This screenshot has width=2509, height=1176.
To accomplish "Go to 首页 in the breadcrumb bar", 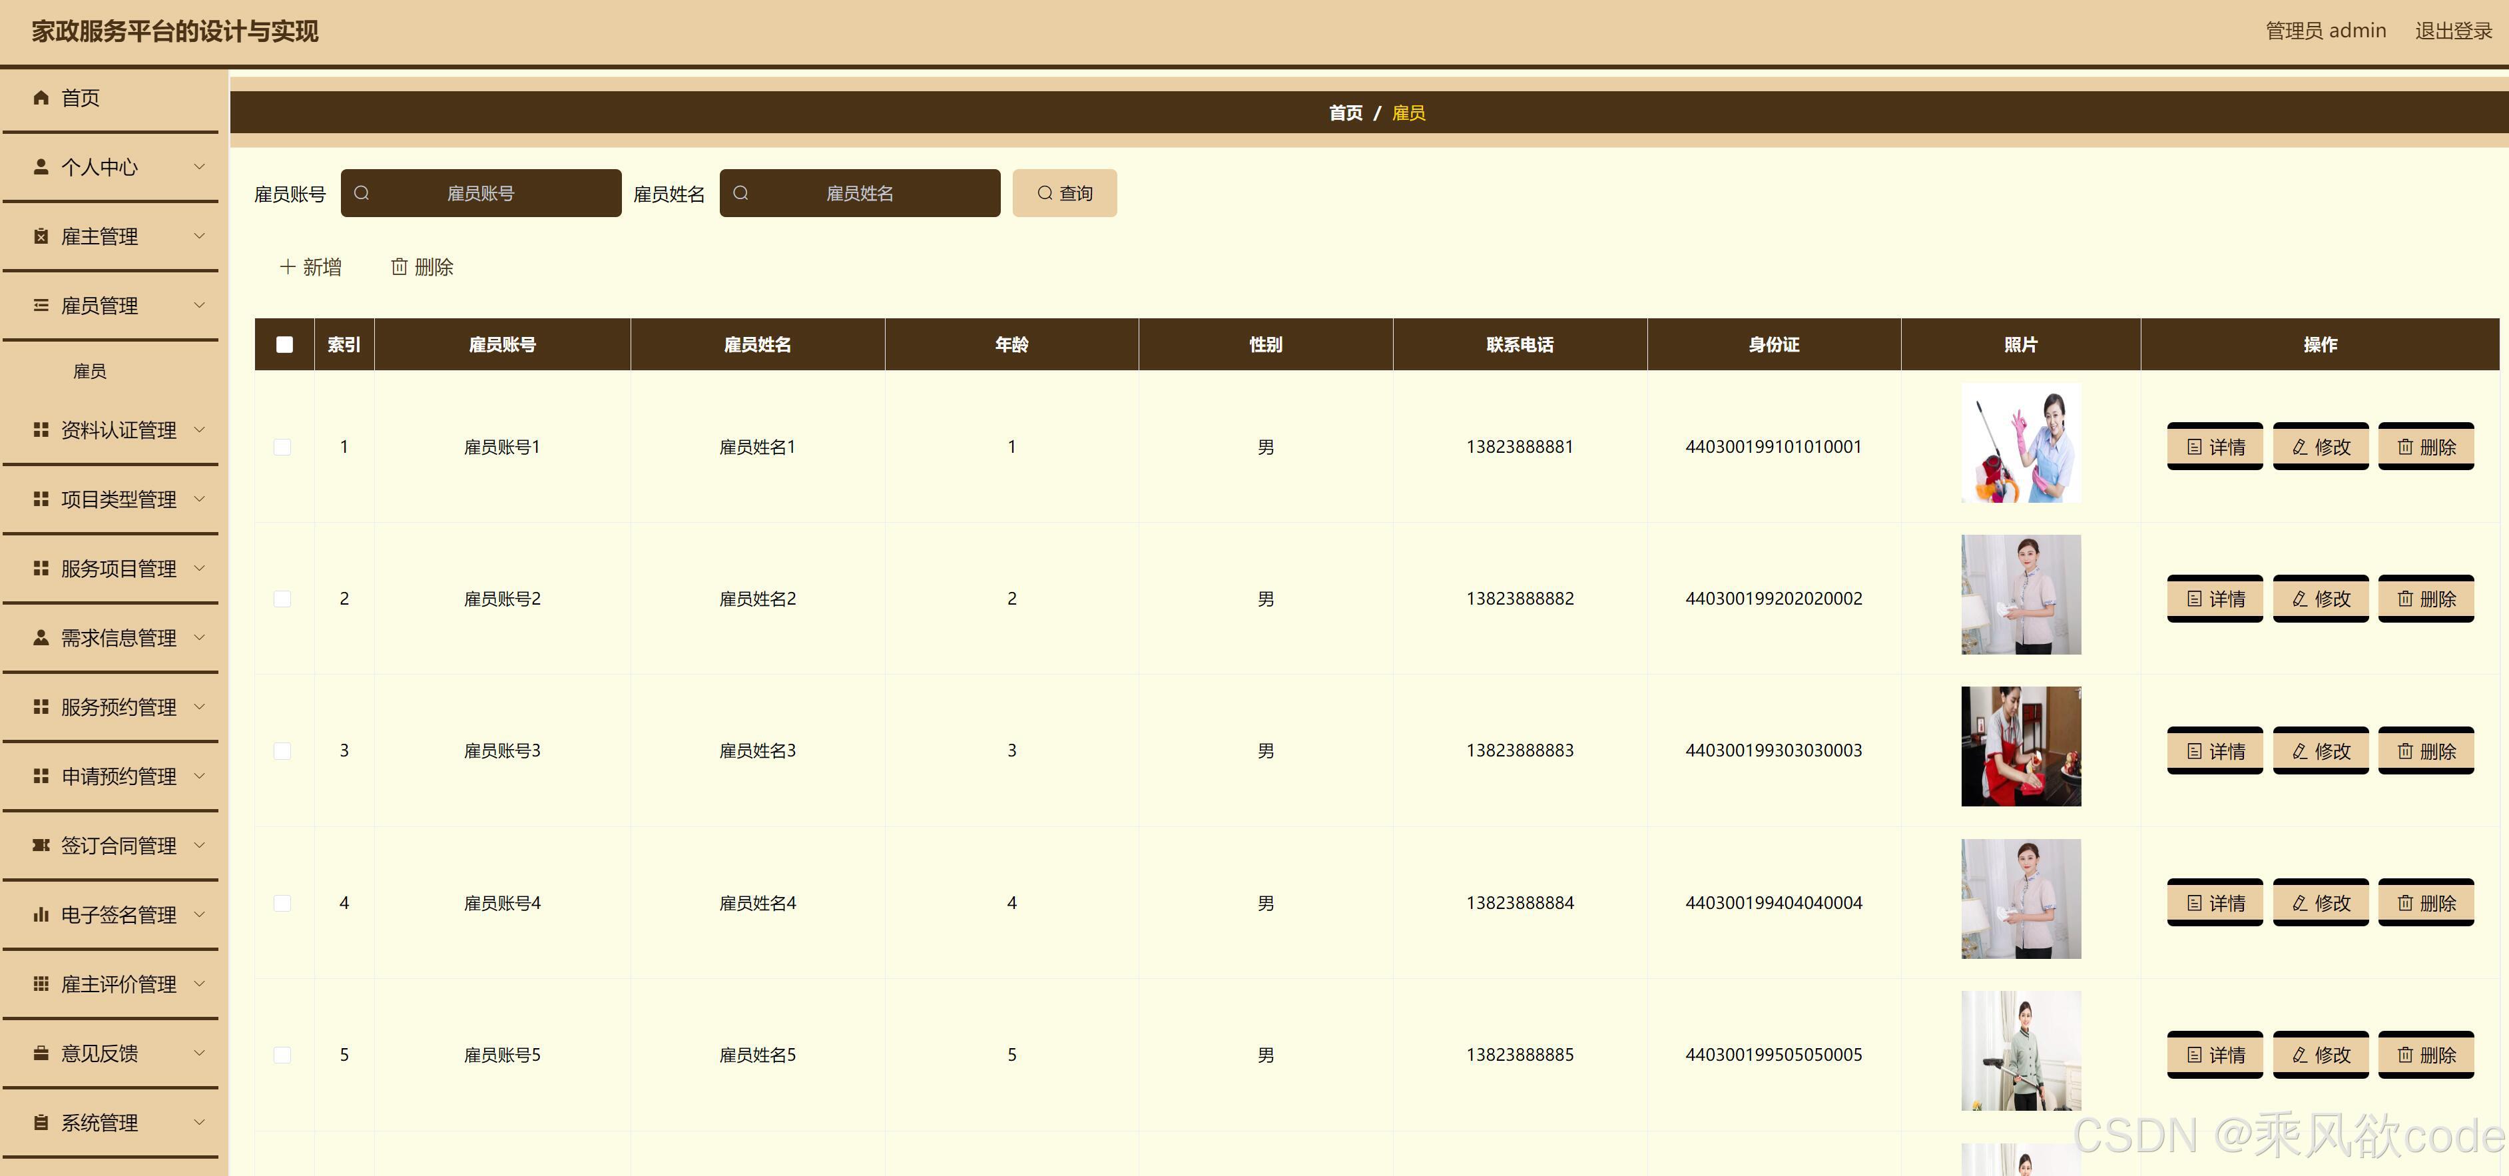I will [1345, 113].
